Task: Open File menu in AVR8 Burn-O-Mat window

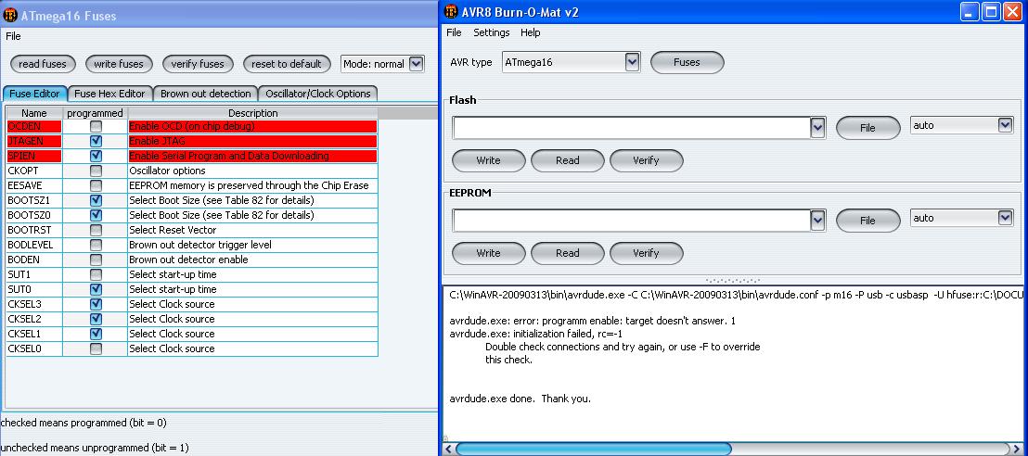Action: [454, 32]
